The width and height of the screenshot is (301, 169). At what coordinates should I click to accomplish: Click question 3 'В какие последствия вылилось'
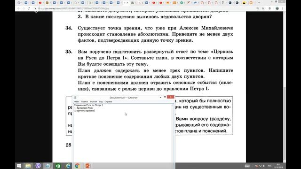145,17
